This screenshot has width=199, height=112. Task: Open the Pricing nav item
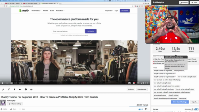tap(46, 11)
